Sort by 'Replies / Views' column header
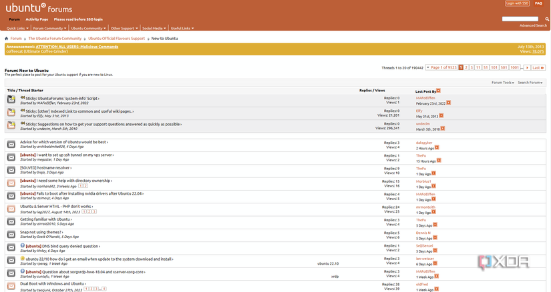This screenshot has width=551, height=292. point(372,91)
